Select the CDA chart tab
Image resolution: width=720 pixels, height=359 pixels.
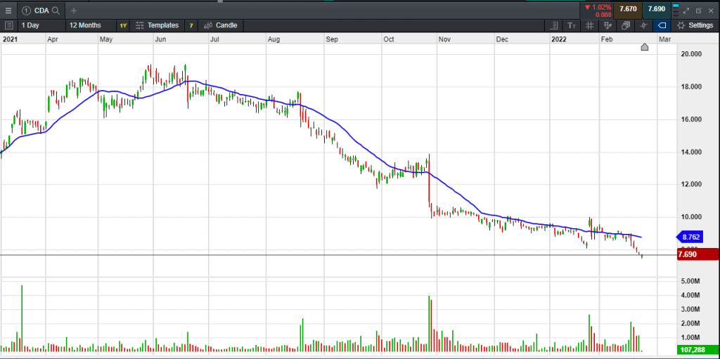click(39, 11)
